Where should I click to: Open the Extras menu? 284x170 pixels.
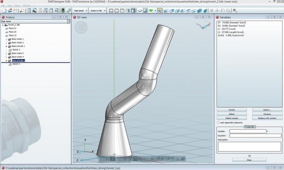point(17,6)
